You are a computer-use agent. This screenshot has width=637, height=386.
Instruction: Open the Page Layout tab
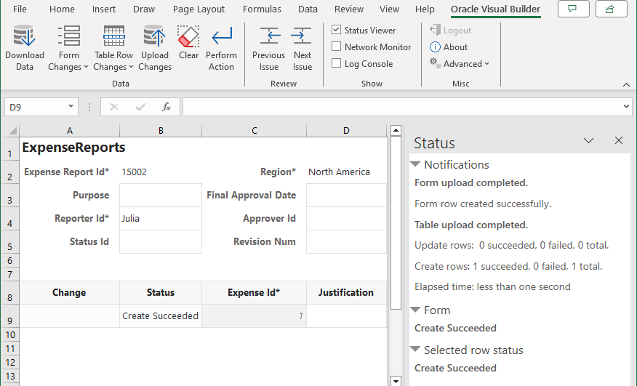pyautogui.click(x=199, y=9)
